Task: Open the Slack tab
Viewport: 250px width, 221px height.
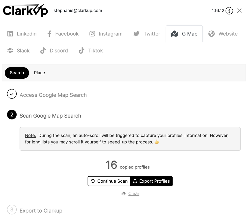Action: [x=18, y=51]
